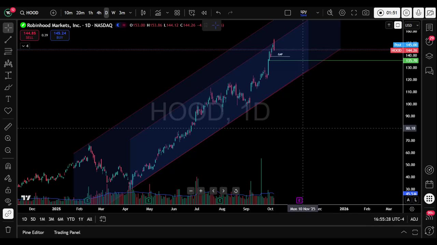Open the apps grid button
Viewport: 437px width, 245px height.
click(429, 199)
